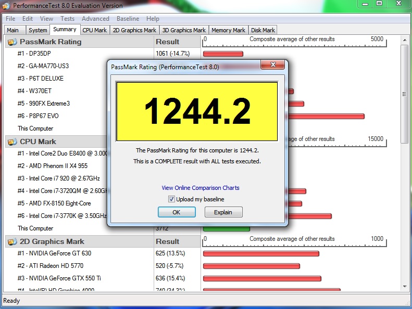Switch to the Disk Mark tab
Image resolution: width=412 pixels, height=309 pixels.
263,30
